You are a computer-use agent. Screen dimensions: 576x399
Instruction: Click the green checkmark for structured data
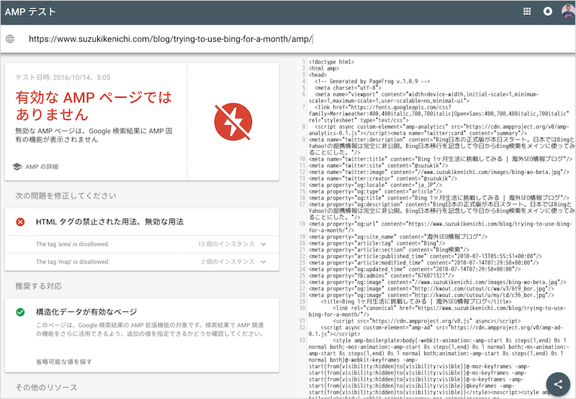pos(20,312)
